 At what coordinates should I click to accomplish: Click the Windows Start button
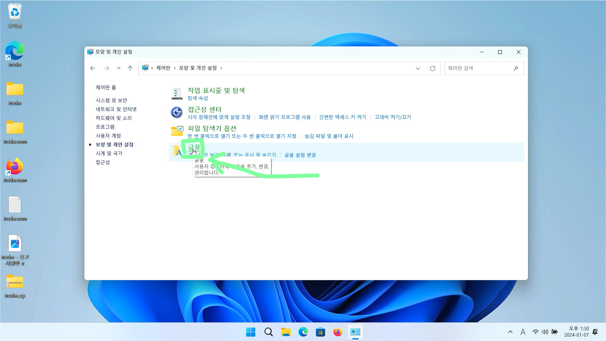[250, 332]
